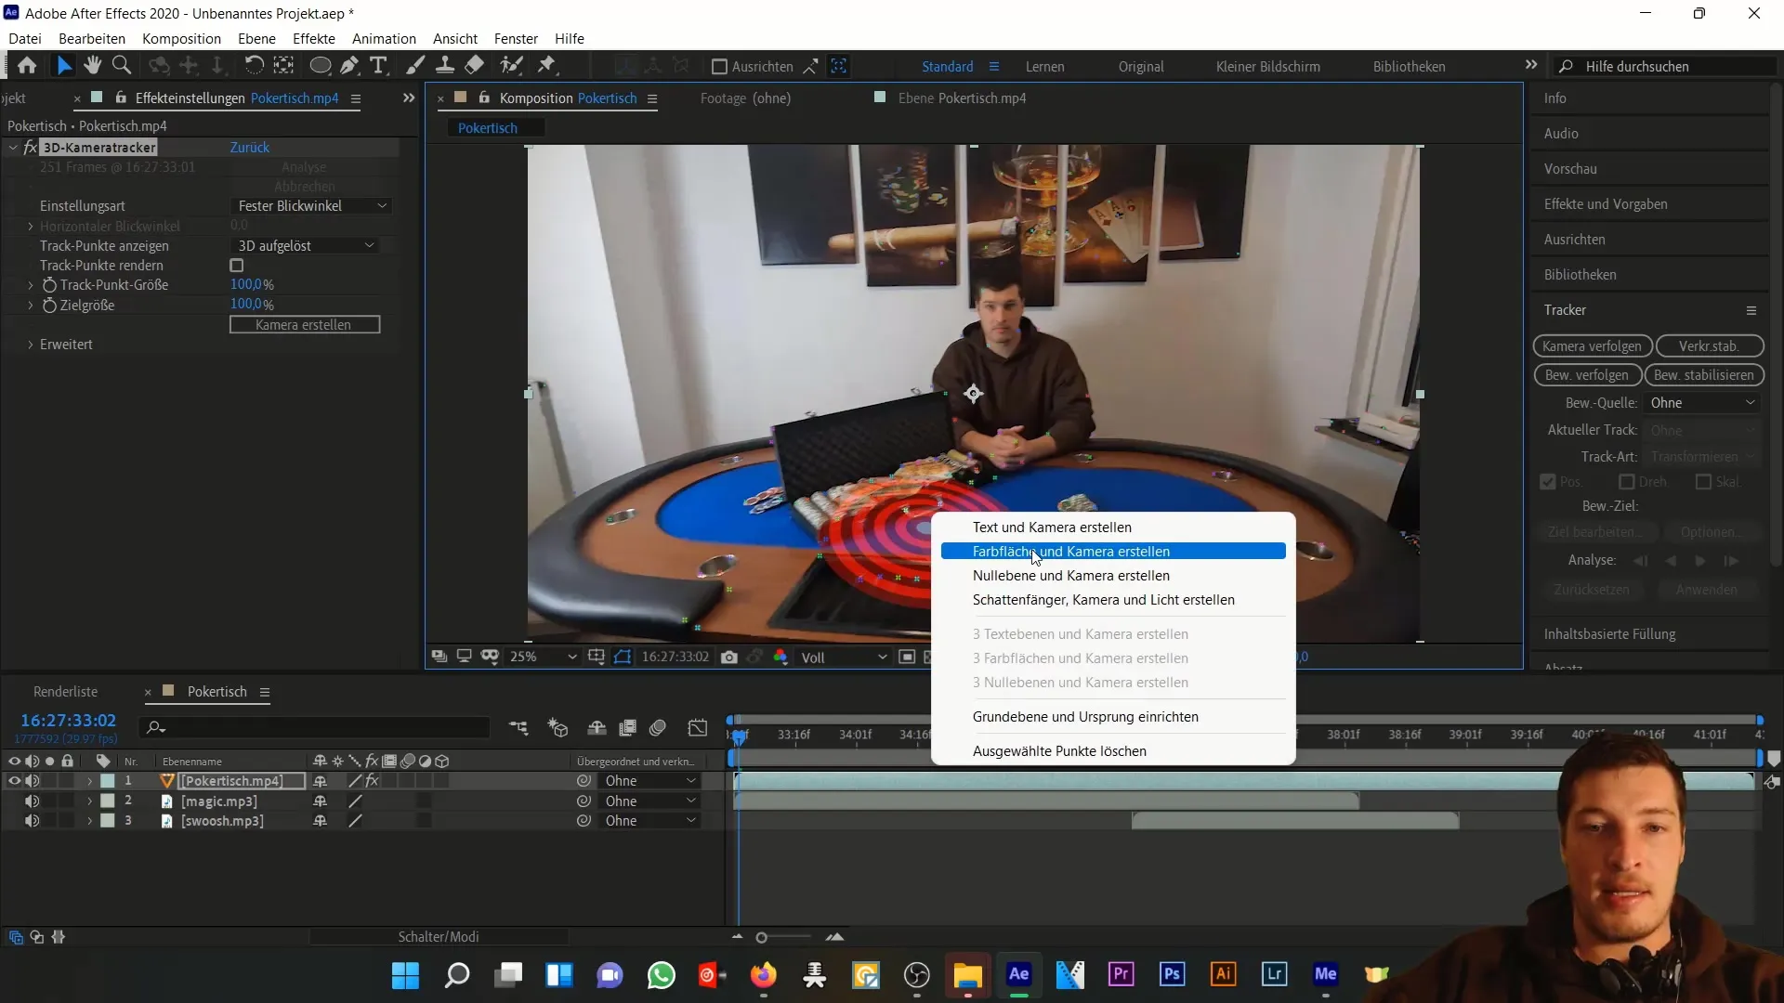Adjust the timeline zoom slider handle

(762, 938)
